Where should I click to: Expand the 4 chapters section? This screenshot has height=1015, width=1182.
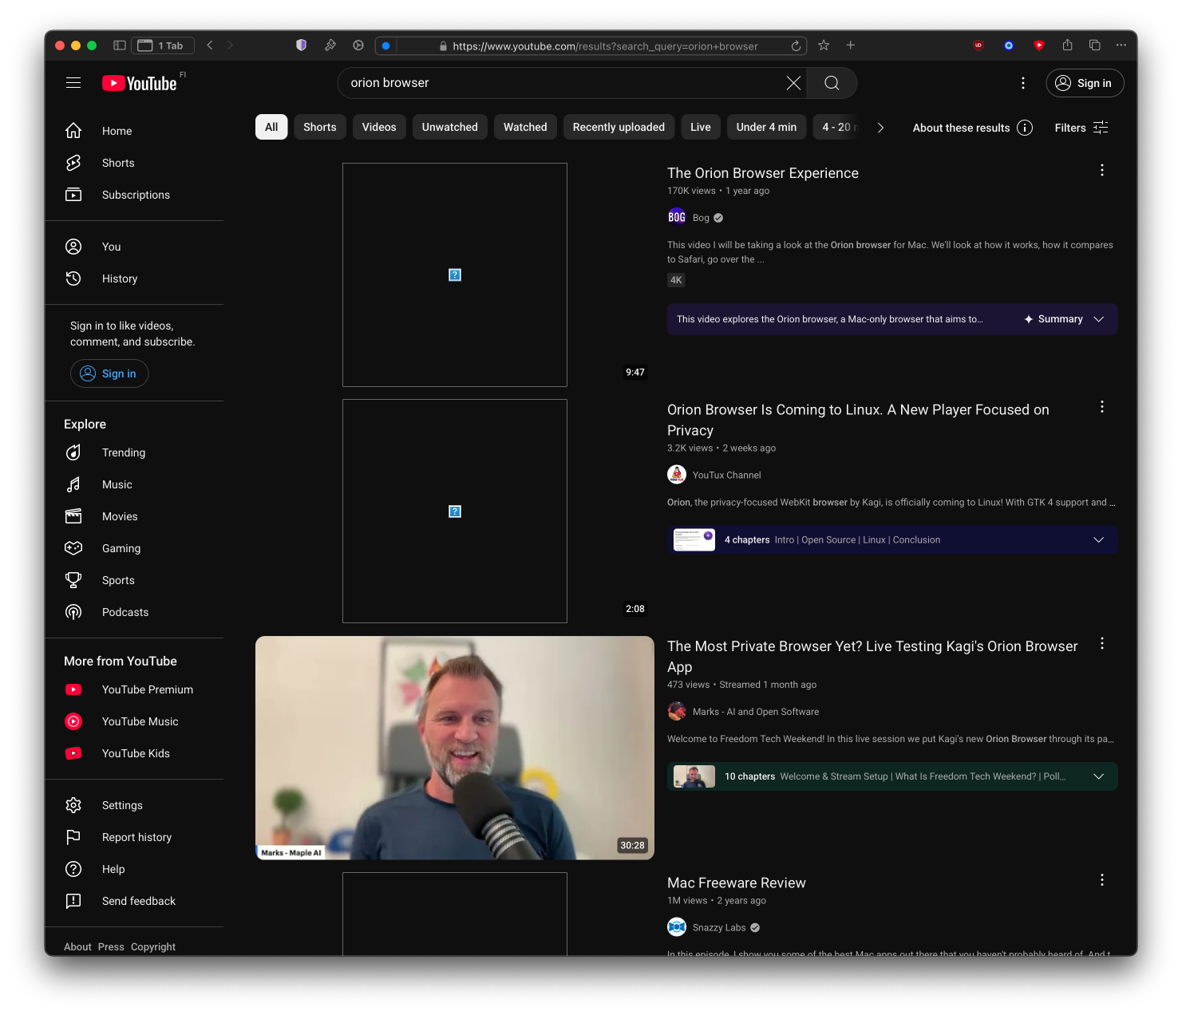pyautogui.click(x=1098, y=540)
